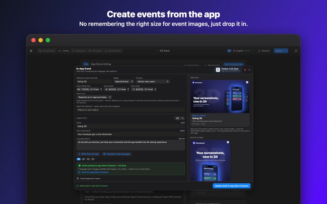Click the blue Export button
The height and width of the screenshot is (204, 327).
tap(279, 51)
